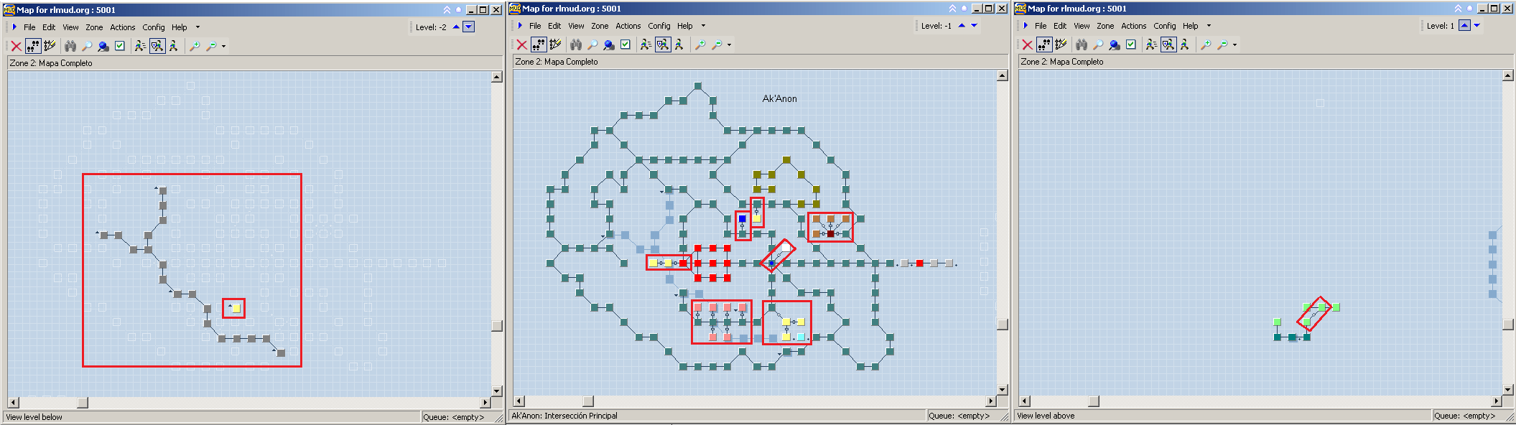The height and width of the screenshot is (425, 1516).
Task: Click the vertical scrollbar down arrow in the Level 1 window
Action: tap(1507, 389)
